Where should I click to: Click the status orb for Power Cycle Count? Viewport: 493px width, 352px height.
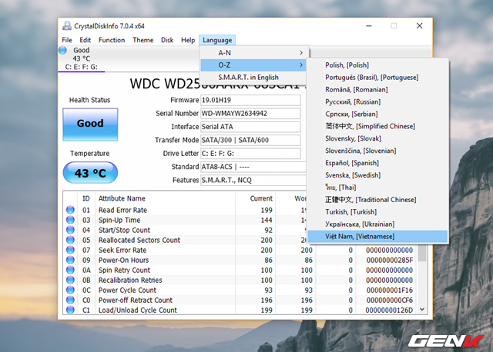(70, 290)
